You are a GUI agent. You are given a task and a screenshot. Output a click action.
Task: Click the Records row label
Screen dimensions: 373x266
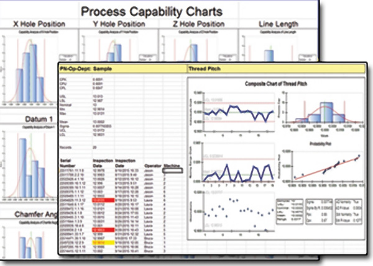tap(66, 148)
